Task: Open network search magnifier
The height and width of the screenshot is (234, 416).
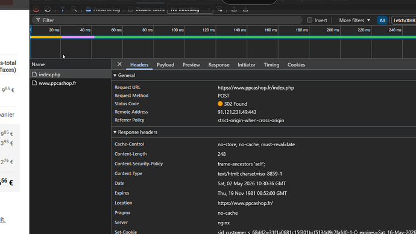Action: point(74,9)
